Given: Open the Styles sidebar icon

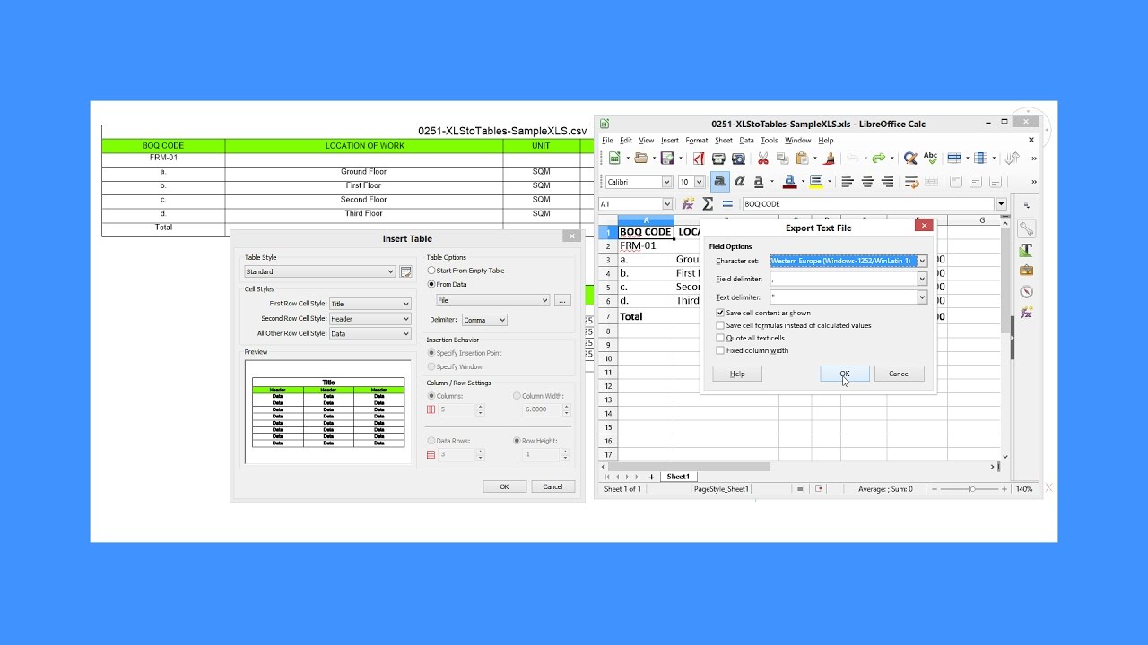Looking at the screenshot, I should click(x=1027, y=250).
